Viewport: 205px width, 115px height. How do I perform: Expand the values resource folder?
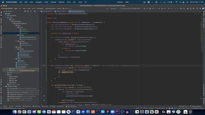click(8, 82)
